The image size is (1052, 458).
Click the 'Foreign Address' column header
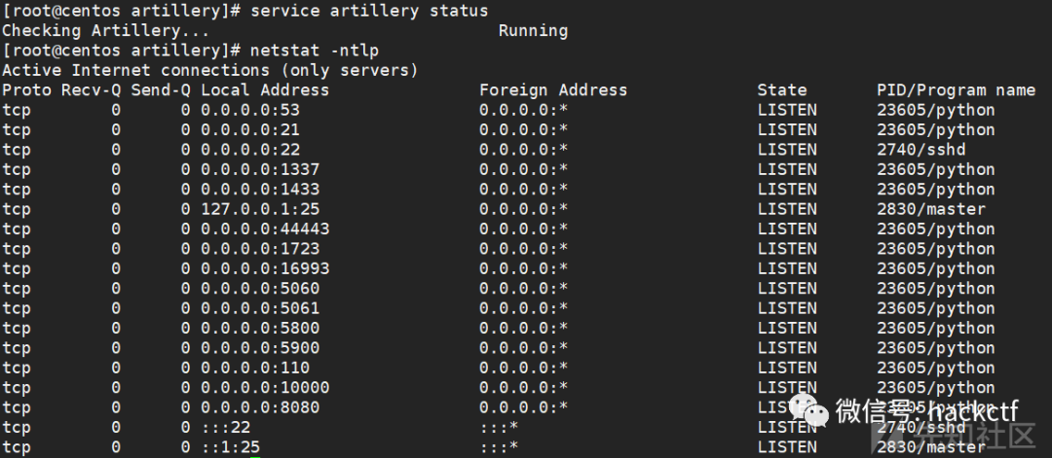[x=553, y=89]
